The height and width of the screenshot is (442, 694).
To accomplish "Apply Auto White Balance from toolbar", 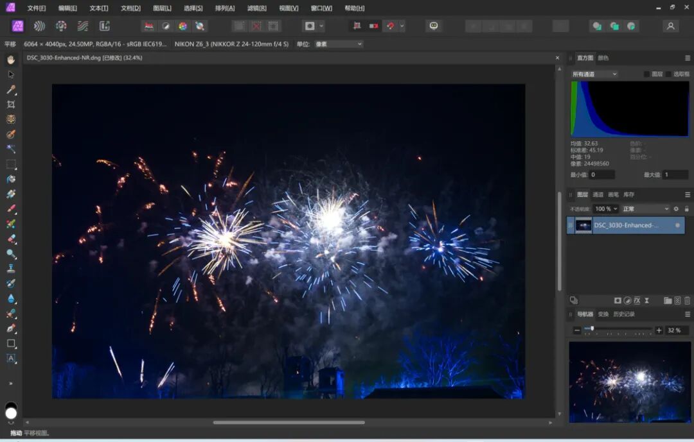I will point(200,26).
